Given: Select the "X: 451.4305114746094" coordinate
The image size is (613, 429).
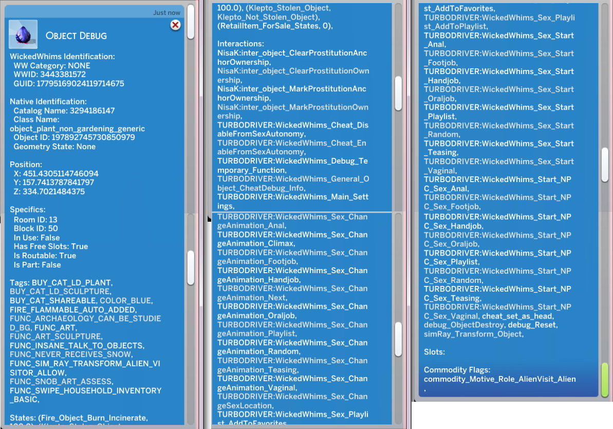Looking at the screenshot, I should (57, 173).
